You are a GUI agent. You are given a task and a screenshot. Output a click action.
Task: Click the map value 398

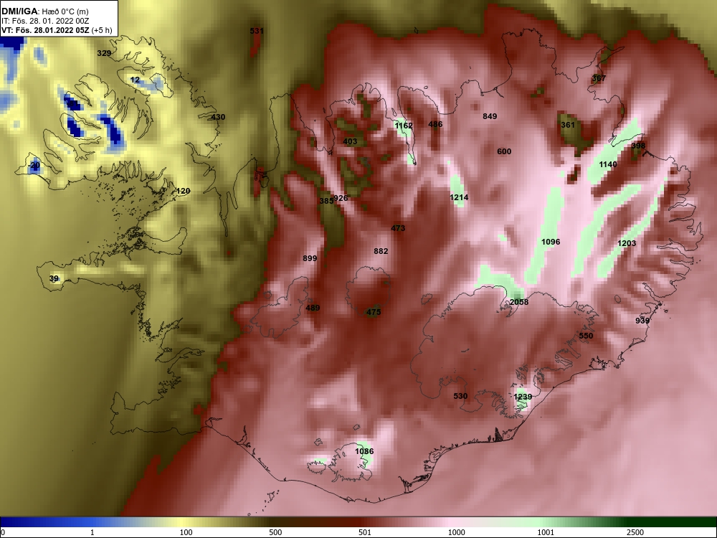click(x=638, y=146)
